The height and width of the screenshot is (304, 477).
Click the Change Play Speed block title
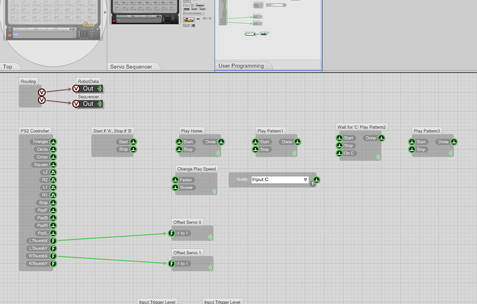point(197,169)
